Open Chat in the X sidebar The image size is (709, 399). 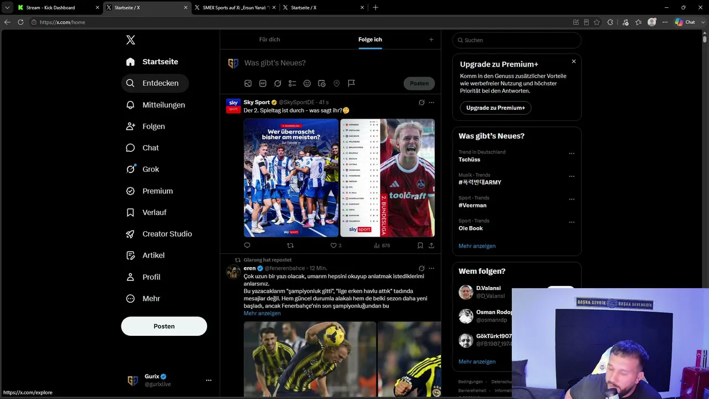(142, 148)
